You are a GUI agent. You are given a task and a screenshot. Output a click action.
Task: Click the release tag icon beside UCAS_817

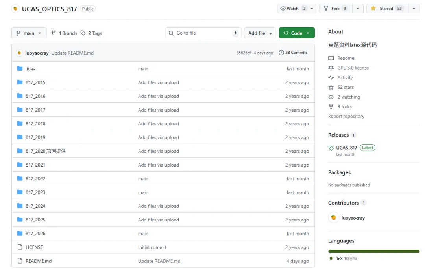click(331, 148)
